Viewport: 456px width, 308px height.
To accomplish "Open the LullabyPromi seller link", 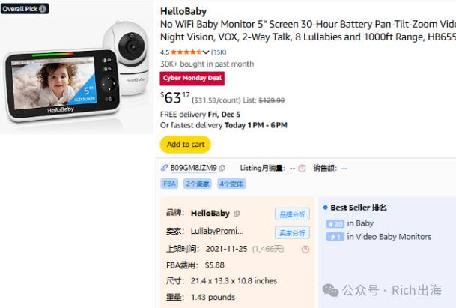I will pyautogui.click(x=217, y=231).
